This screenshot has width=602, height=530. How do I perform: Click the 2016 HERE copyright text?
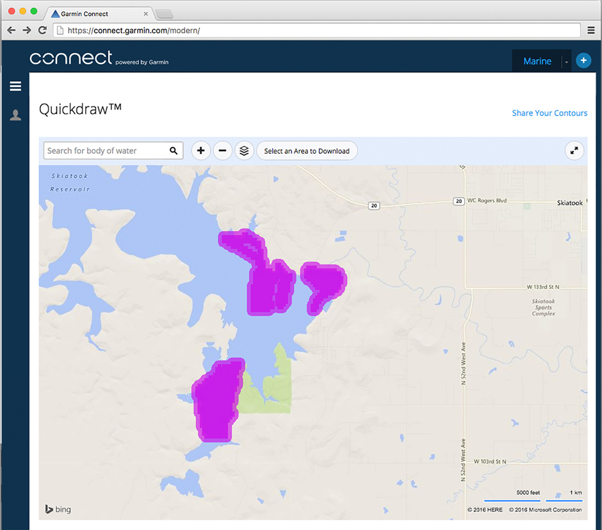(485, 510)
